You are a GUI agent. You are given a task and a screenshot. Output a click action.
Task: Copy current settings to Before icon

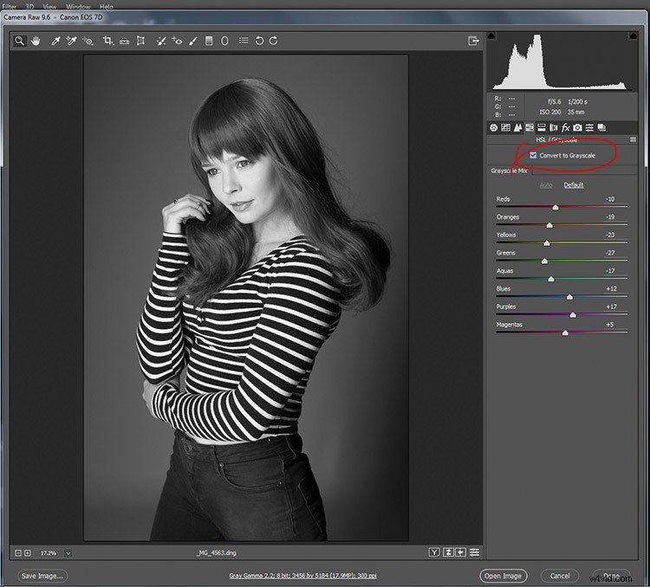(x=460, y=552)
